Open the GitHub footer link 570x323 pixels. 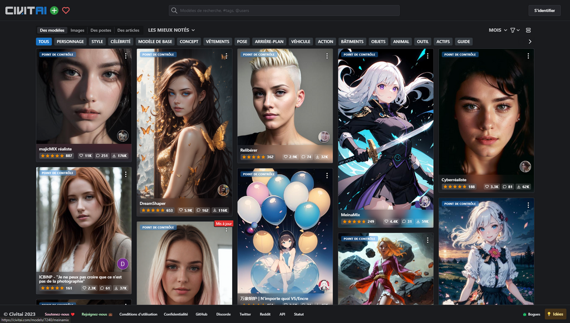[x=202, y=314]
